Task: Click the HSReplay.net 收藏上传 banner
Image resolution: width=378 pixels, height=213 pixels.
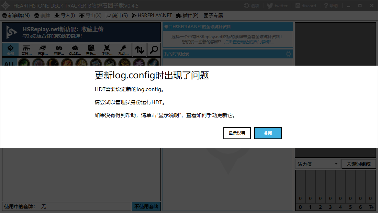Action: 81,32
